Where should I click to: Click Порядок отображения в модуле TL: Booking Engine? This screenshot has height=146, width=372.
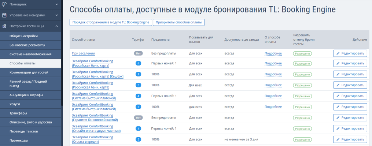click(x=111, y=22)
